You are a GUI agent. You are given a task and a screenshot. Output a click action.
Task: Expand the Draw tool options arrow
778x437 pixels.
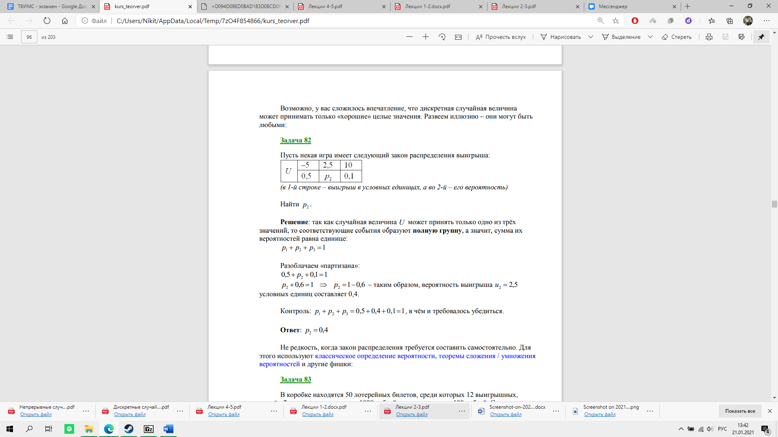pyautogui.click(x=591, y=37)
